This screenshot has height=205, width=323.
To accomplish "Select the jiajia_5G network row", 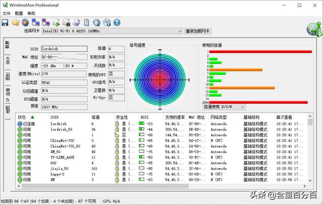I will pyautogui.click(x=161, y=169).
